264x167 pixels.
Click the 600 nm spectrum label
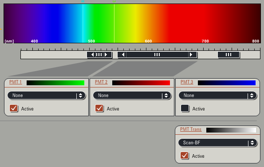tap(148, 41)
